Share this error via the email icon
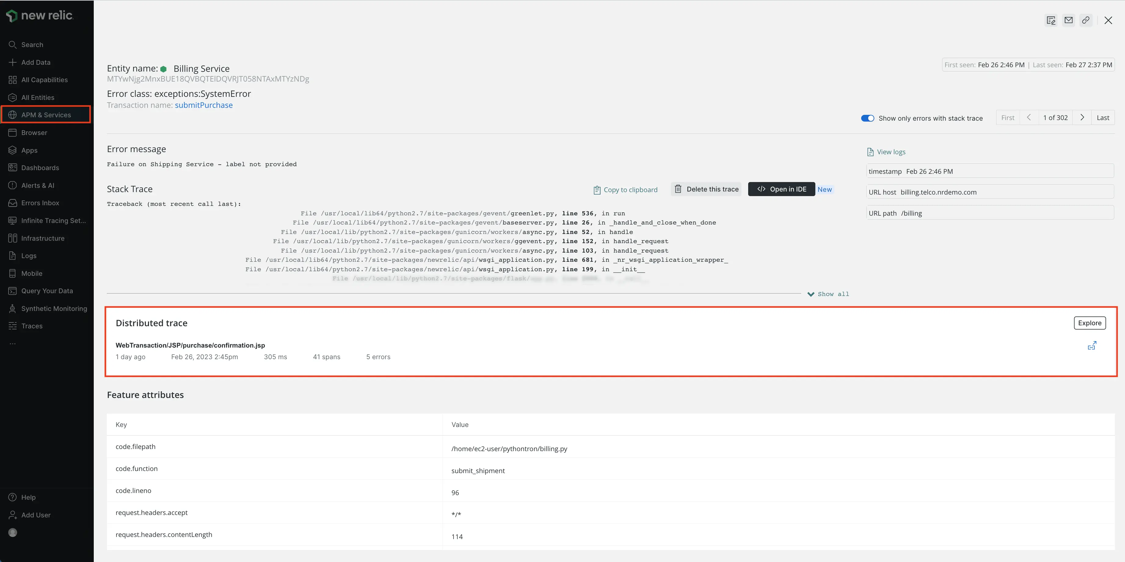 pos(1068,20)
